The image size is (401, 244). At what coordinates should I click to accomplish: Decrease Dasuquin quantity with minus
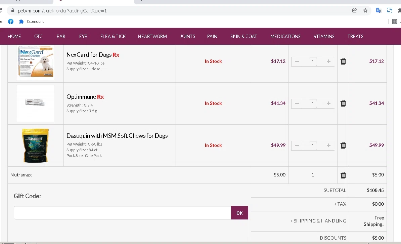[297, 146]
